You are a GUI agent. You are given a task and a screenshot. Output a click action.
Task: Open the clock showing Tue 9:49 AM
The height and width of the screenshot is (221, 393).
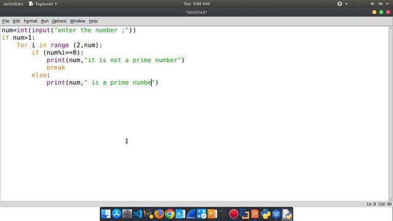point(196,4)
